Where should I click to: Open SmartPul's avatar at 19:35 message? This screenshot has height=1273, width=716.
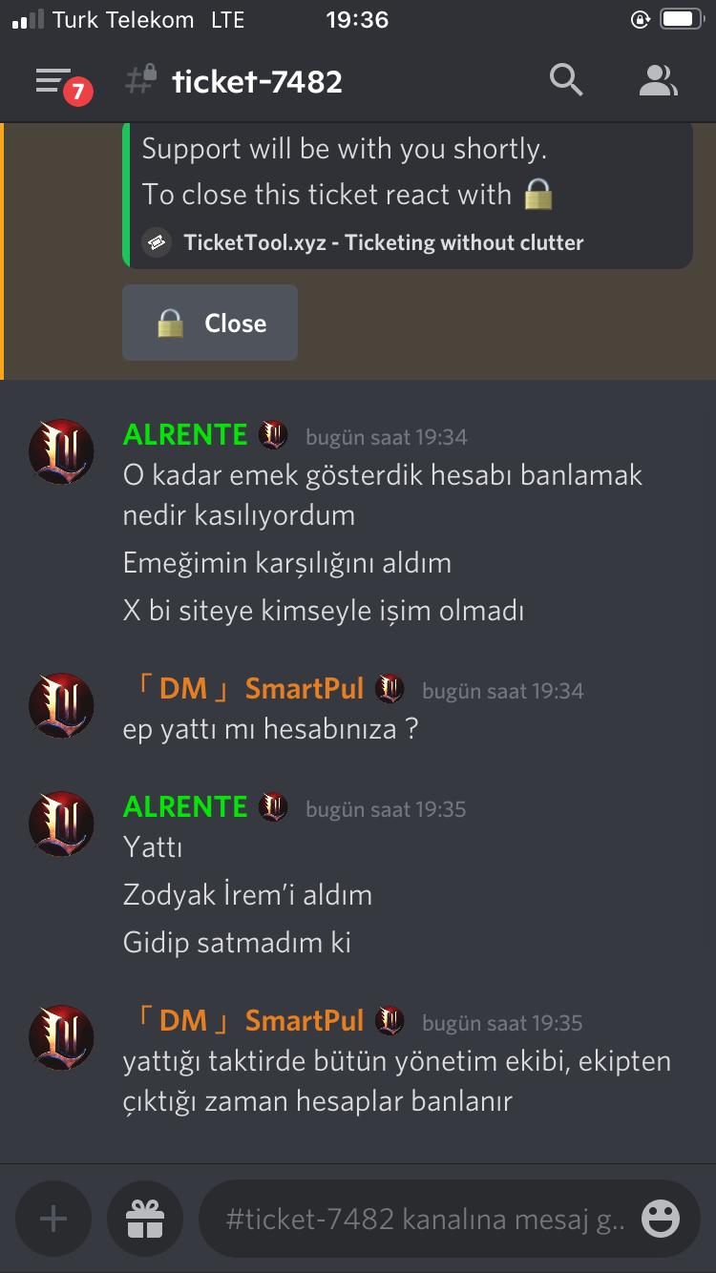click(61, 1037)
